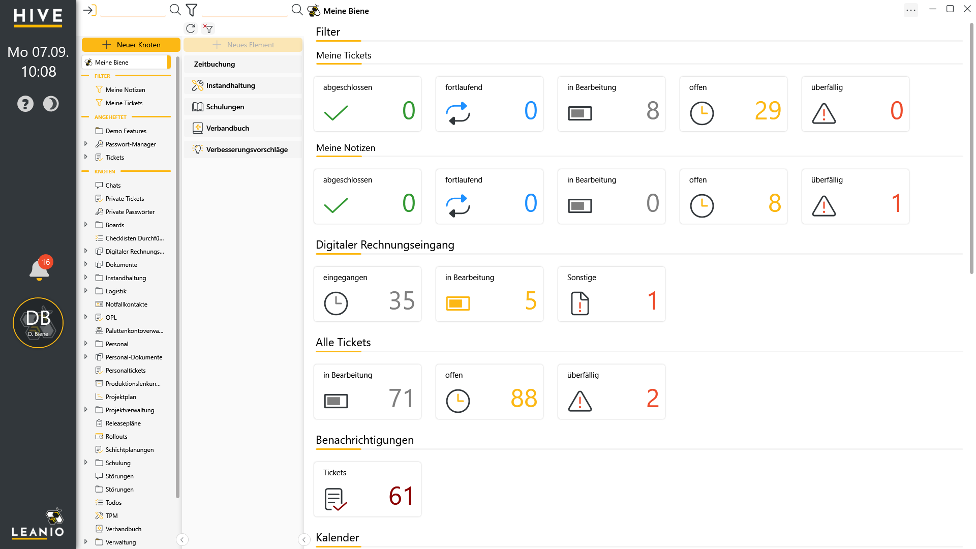
Task: Click the Neues Element button
Action: click(243, 45)
